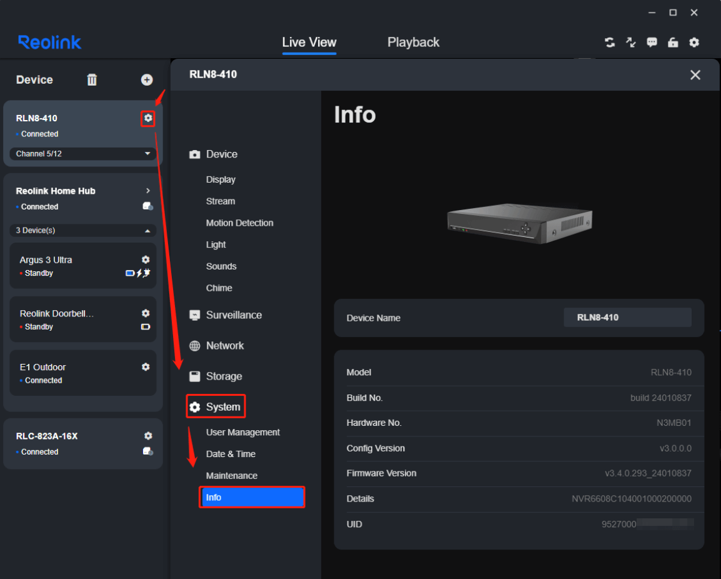Click the refresh icon in top toolbar
721x579 pixels.
610,43
